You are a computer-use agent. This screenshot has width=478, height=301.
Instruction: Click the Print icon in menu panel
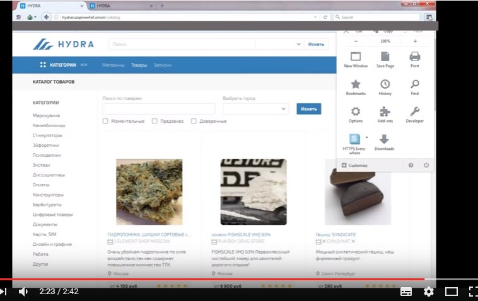pyautogui.click(x=414, y=58)
